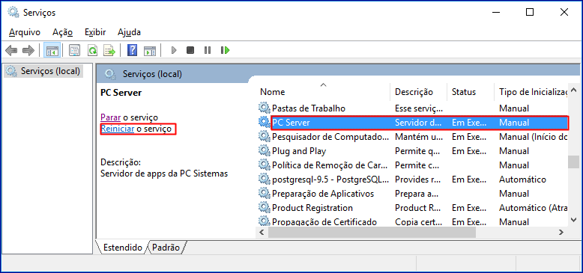The height and width of the screenshot is (273, 583).
Task: Click the horizontal scrollbar left arrow
Action: (262, 232)
